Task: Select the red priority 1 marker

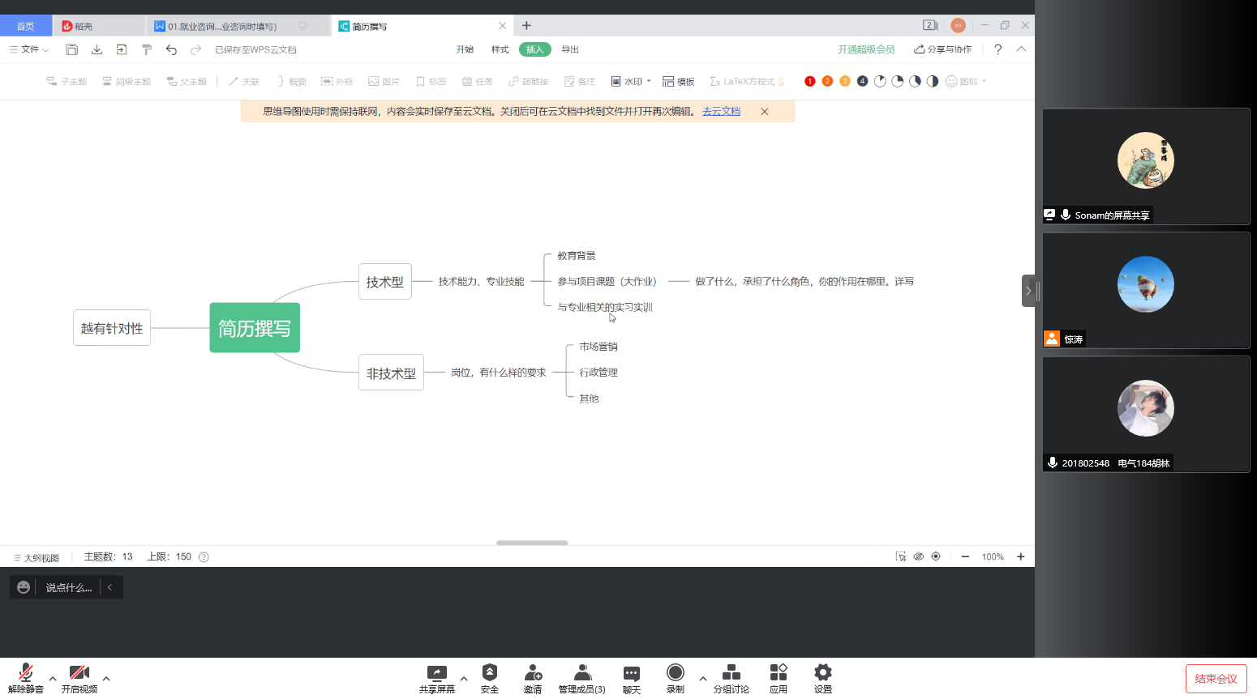Action: click(809, 81)
